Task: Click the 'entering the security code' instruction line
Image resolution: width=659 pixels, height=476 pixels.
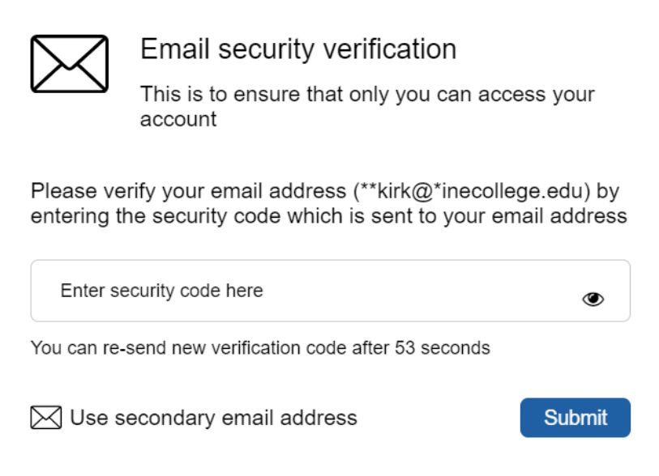Action: [x=328, y=217]
